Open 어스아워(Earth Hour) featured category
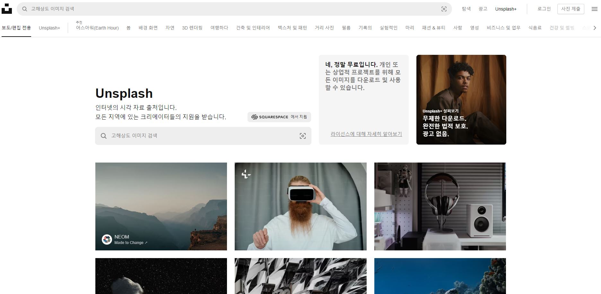Screen dimensions: 601x294 pyautogui.click(x=97, y=28)
